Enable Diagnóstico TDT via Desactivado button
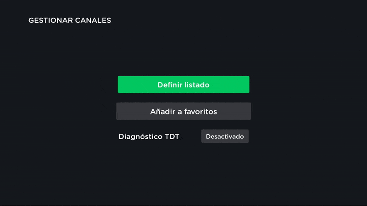This screenshot has height=206, width=367. click(225, 136)
